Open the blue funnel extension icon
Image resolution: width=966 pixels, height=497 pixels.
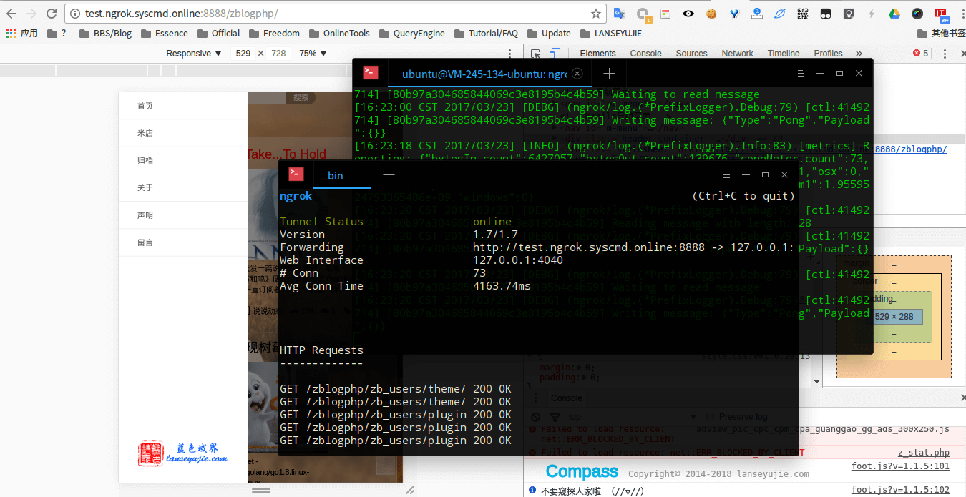(734, 14)
